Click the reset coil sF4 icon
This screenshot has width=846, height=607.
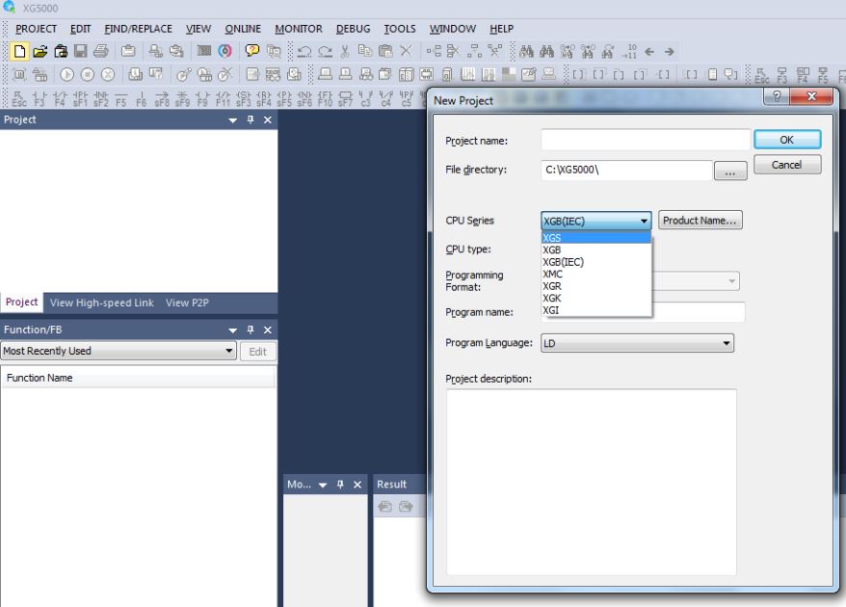pos(264,98)
